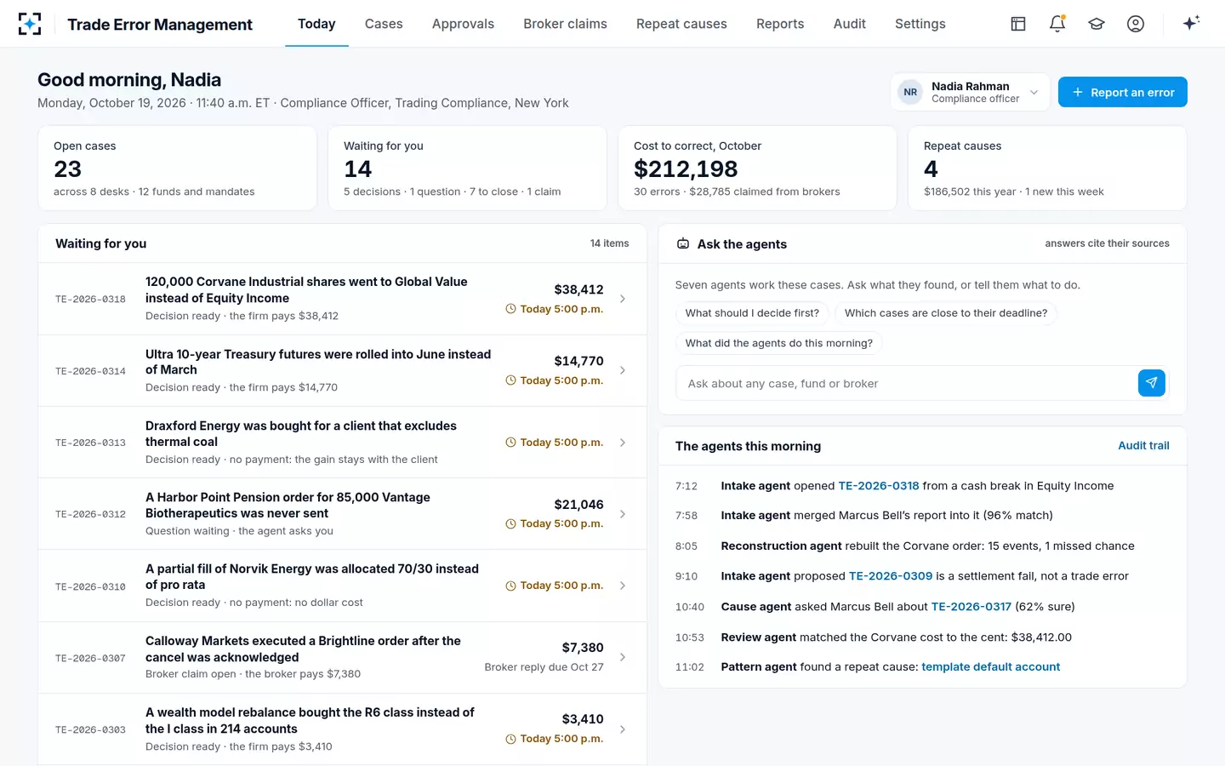The height and width of the screenshot is (766, 1225).
Task: Open the Settings tab
Action: click(x=920, y=24)
